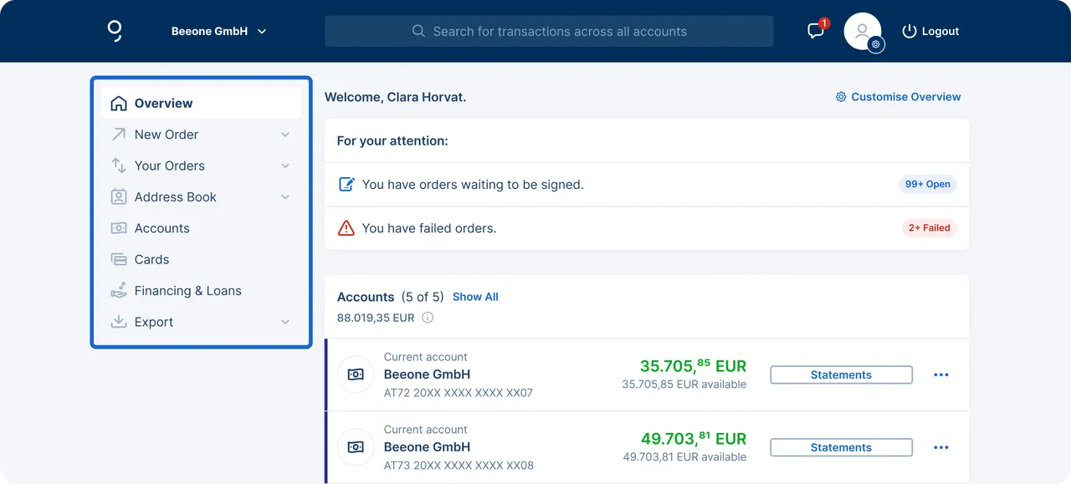Click the Show All accounts link
Screen dimensions: 1071x484
click(475, 297)
